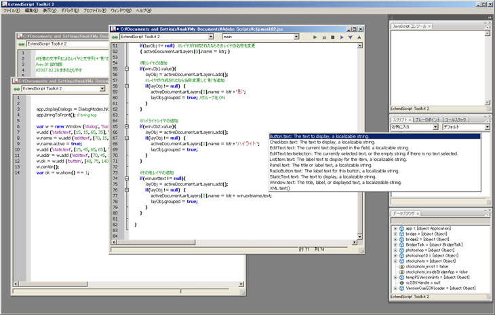Expand the bridge2 tree node

(x=395, y=240)
